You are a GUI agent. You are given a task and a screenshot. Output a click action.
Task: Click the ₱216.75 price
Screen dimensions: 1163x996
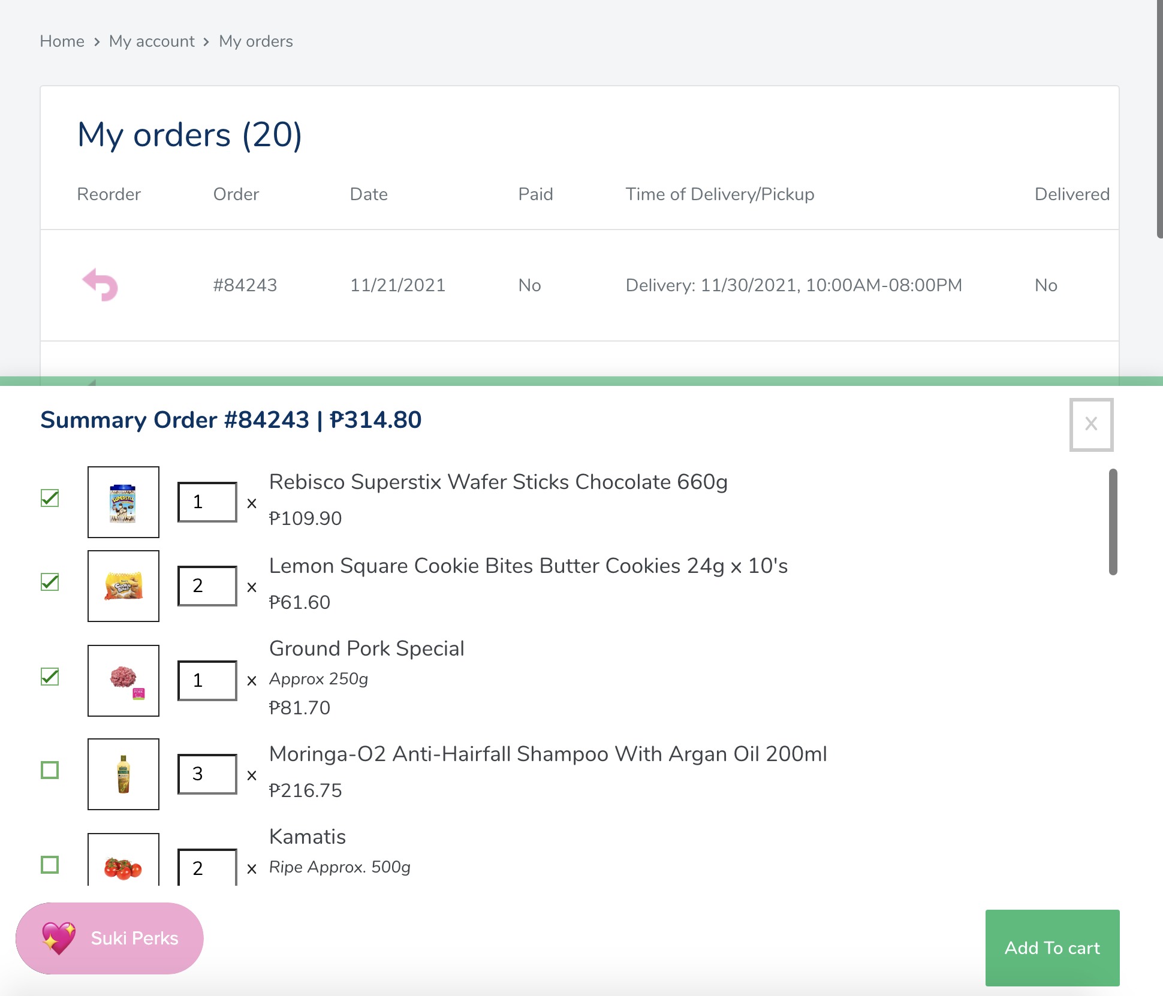(305, 790)
